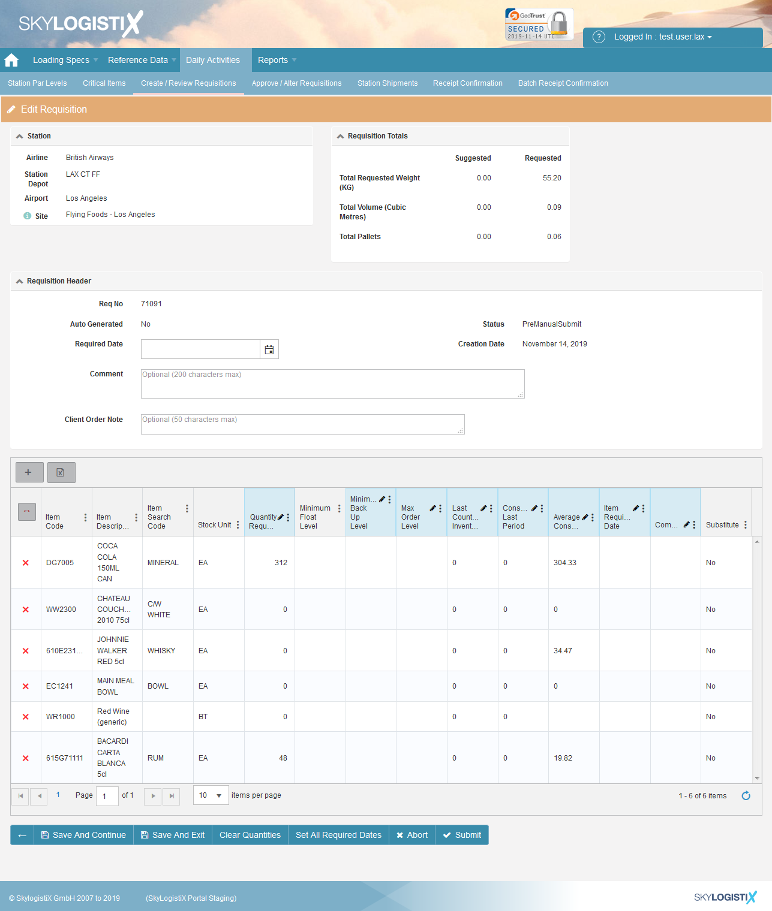
Task: Delete the BACARDI CARTA BLANCA row
Action: [x=26, y=758]
